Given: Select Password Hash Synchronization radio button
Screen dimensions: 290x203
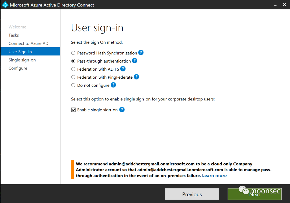Looking at the screenshot, I should click(73, 53).
